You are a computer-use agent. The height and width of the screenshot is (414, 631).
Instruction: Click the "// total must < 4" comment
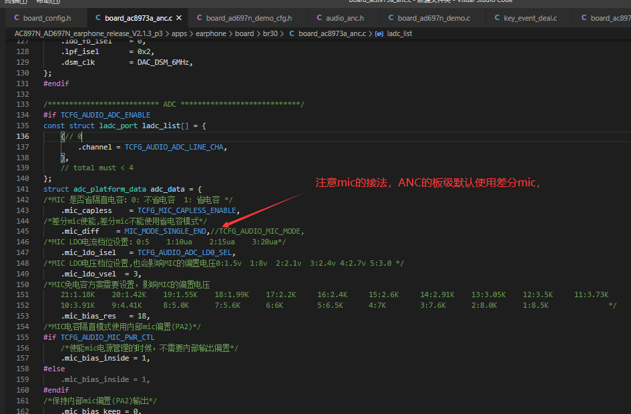coord(97,168)
